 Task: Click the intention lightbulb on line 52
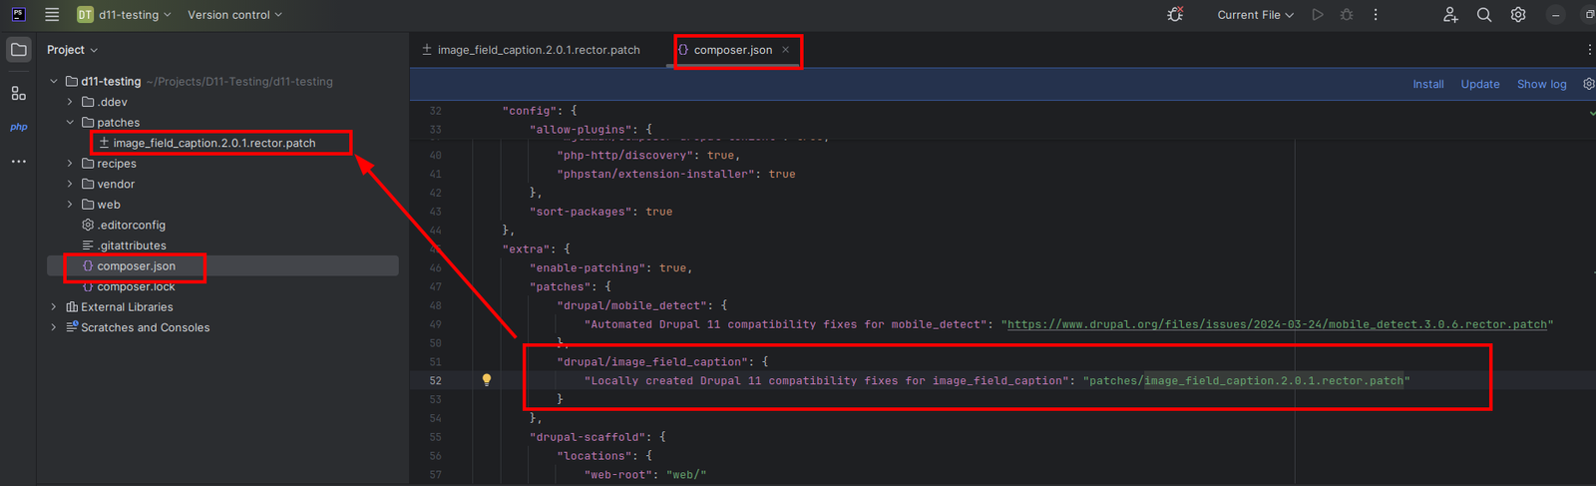pos(487,380)
